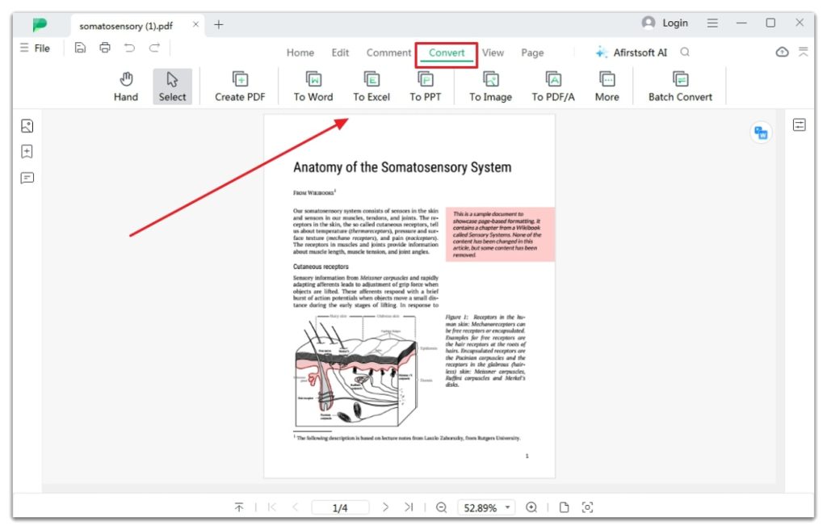The height and width of the screenshot is (530, 827).
Task: Click the document heading 'Anatomy of the Somatosensory System'
Action: (402, 167)
